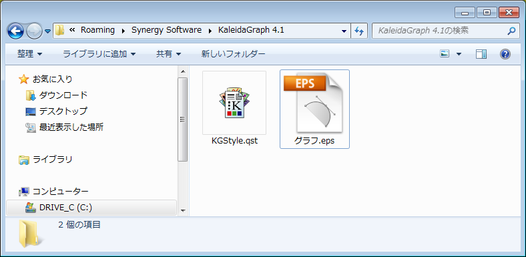Click the refresh icon beside address bar
Viewport: 526px width, 257px height.
(x=359, y=31)
